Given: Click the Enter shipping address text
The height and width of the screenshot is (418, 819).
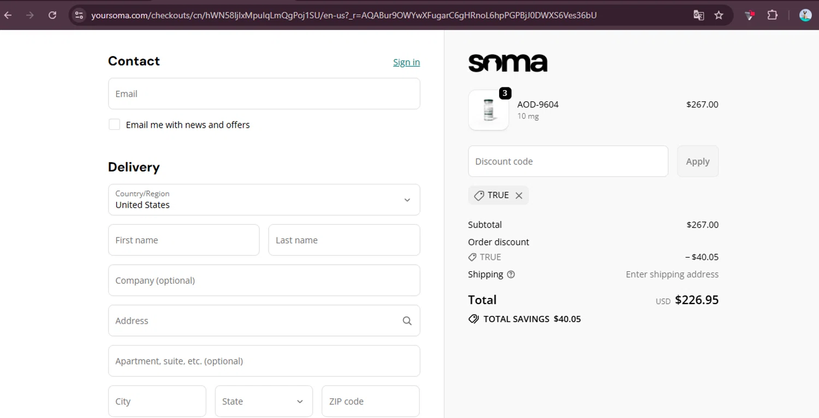Looking at the screenshot, I should 672,274.
